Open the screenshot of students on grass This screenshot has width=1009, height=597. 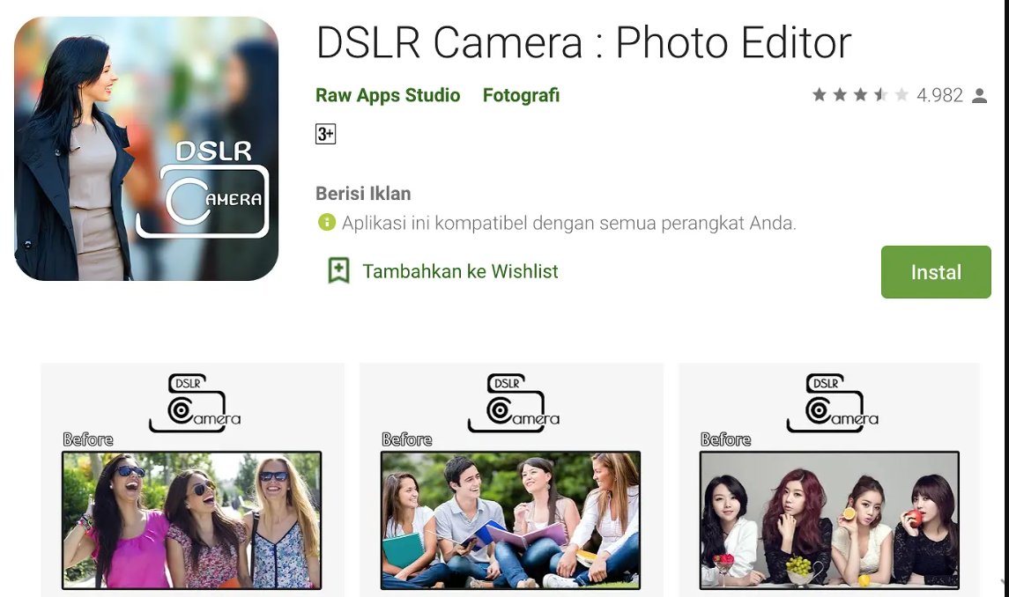[510, 520]
